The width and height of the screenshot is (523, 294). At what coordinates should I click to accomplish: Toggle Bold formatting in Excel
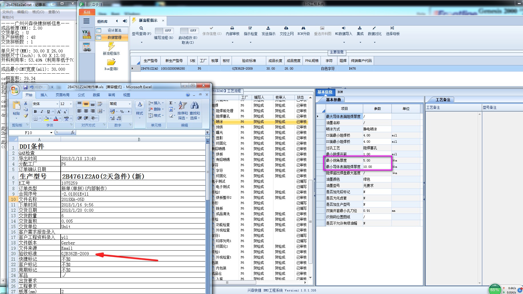[35, 112]
